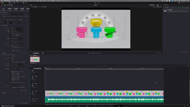190x107 pixels.
Task: Toggle loop playback
Action: tap(100, 53)
